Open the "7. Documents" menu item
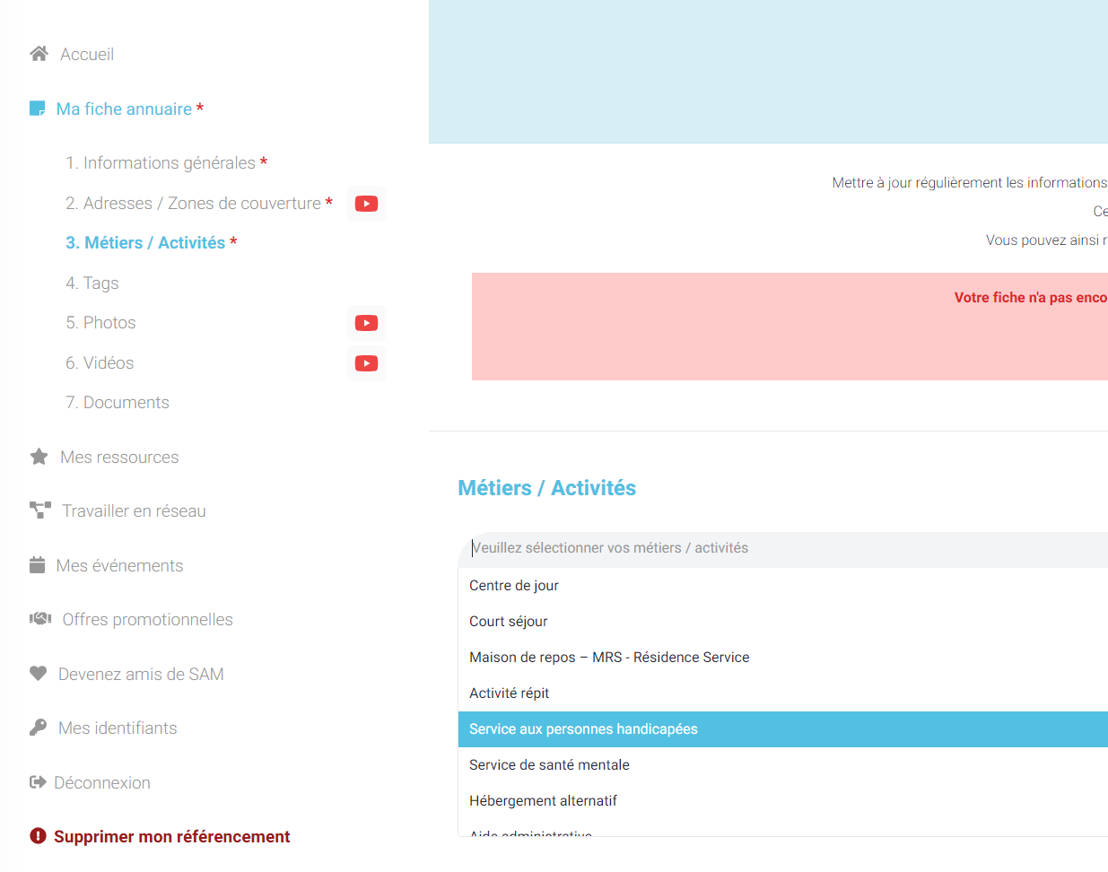This screenshot has height=872, width=1108. pos(118,403)
